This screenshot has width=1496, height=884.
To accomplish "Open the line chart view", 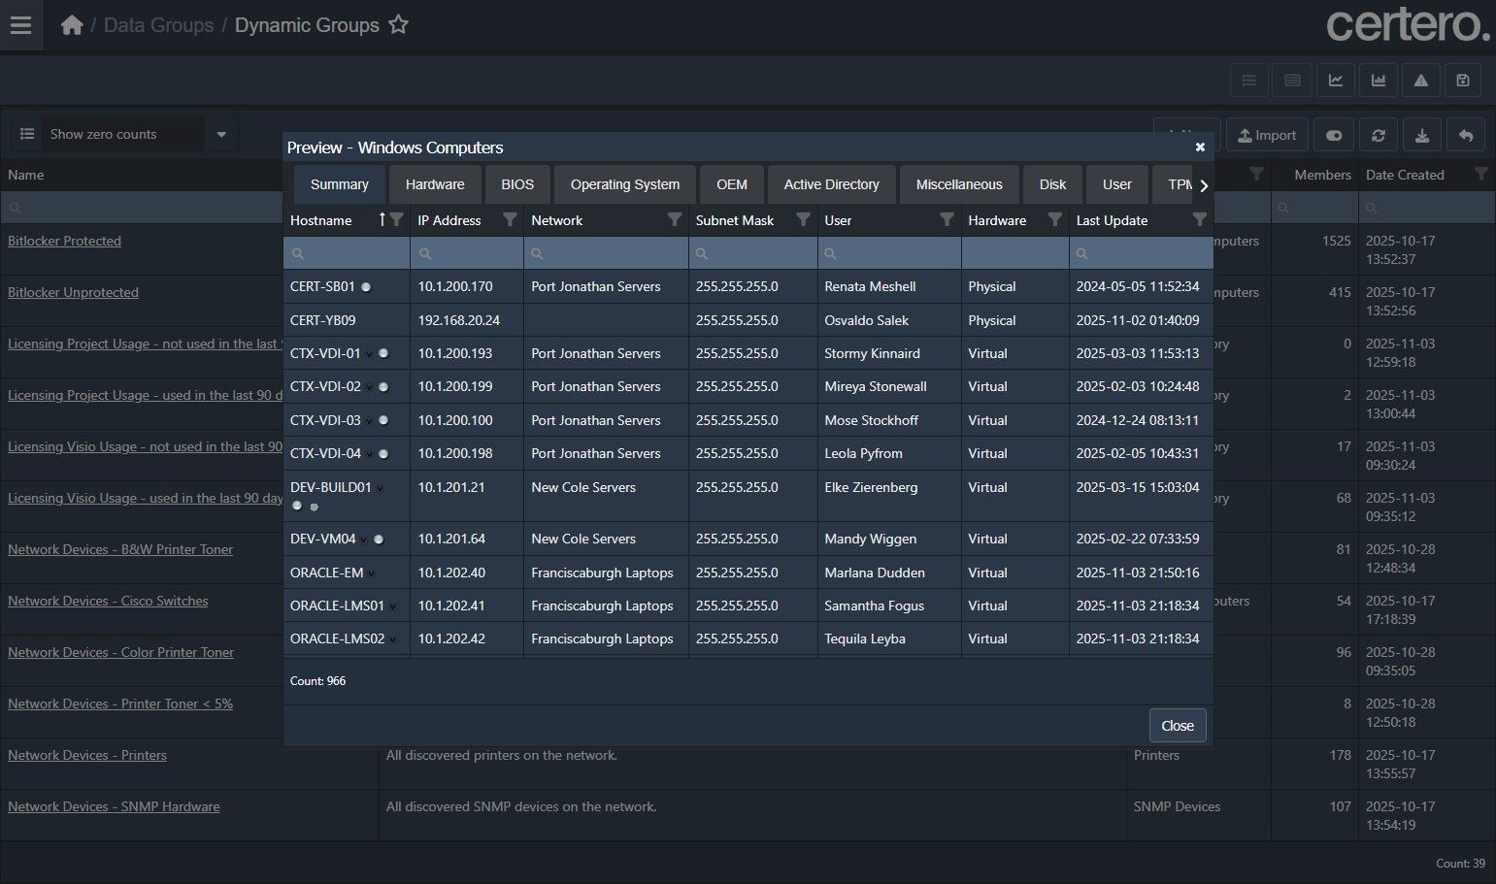I will (1335, 81).
